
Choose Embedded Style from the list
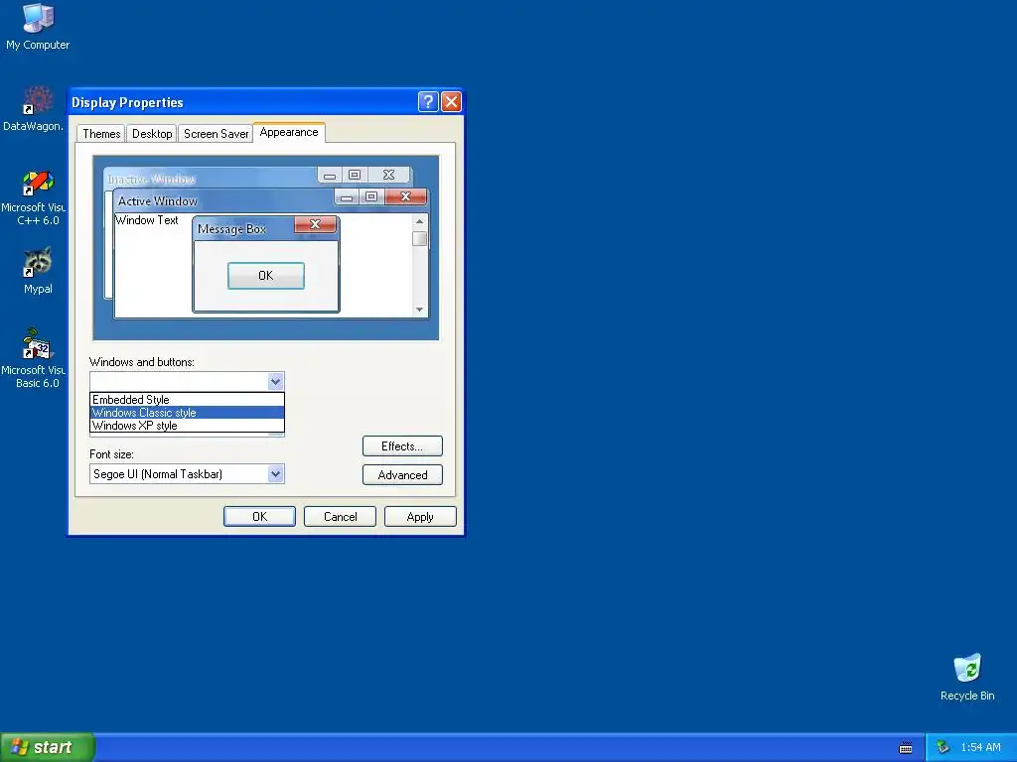tap(187, 400)
